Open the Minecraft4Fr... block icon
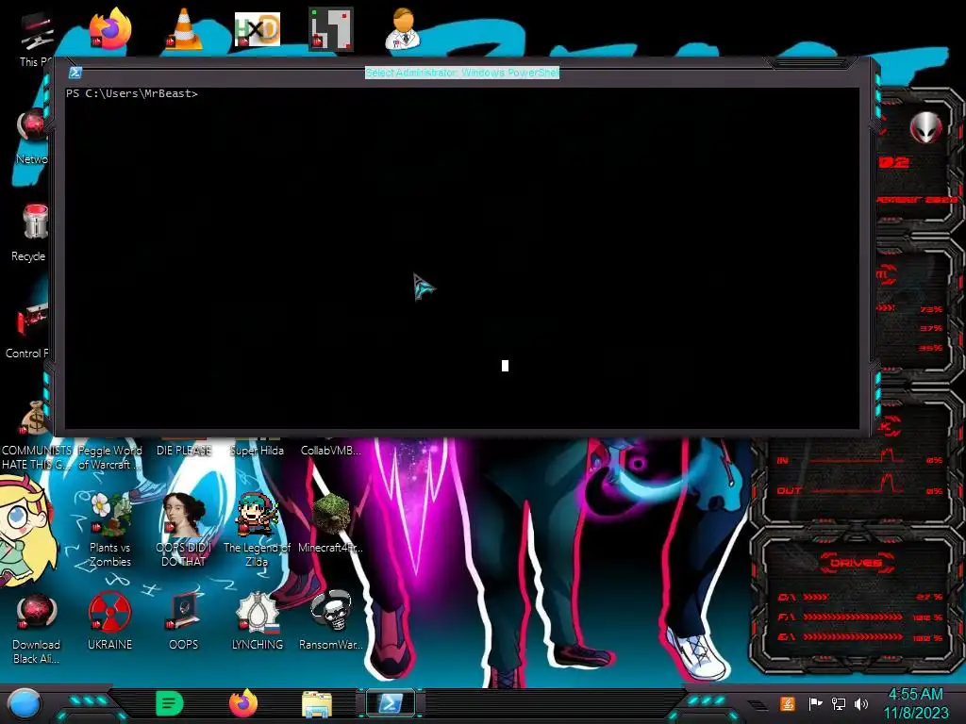 click(331, 523)
